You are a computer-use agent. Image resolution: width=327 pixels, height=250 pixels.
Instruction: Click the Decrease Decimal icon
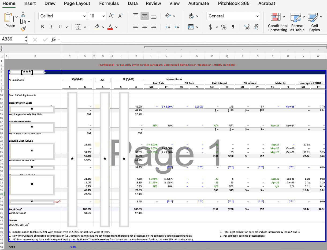click(x=256, y=27)
